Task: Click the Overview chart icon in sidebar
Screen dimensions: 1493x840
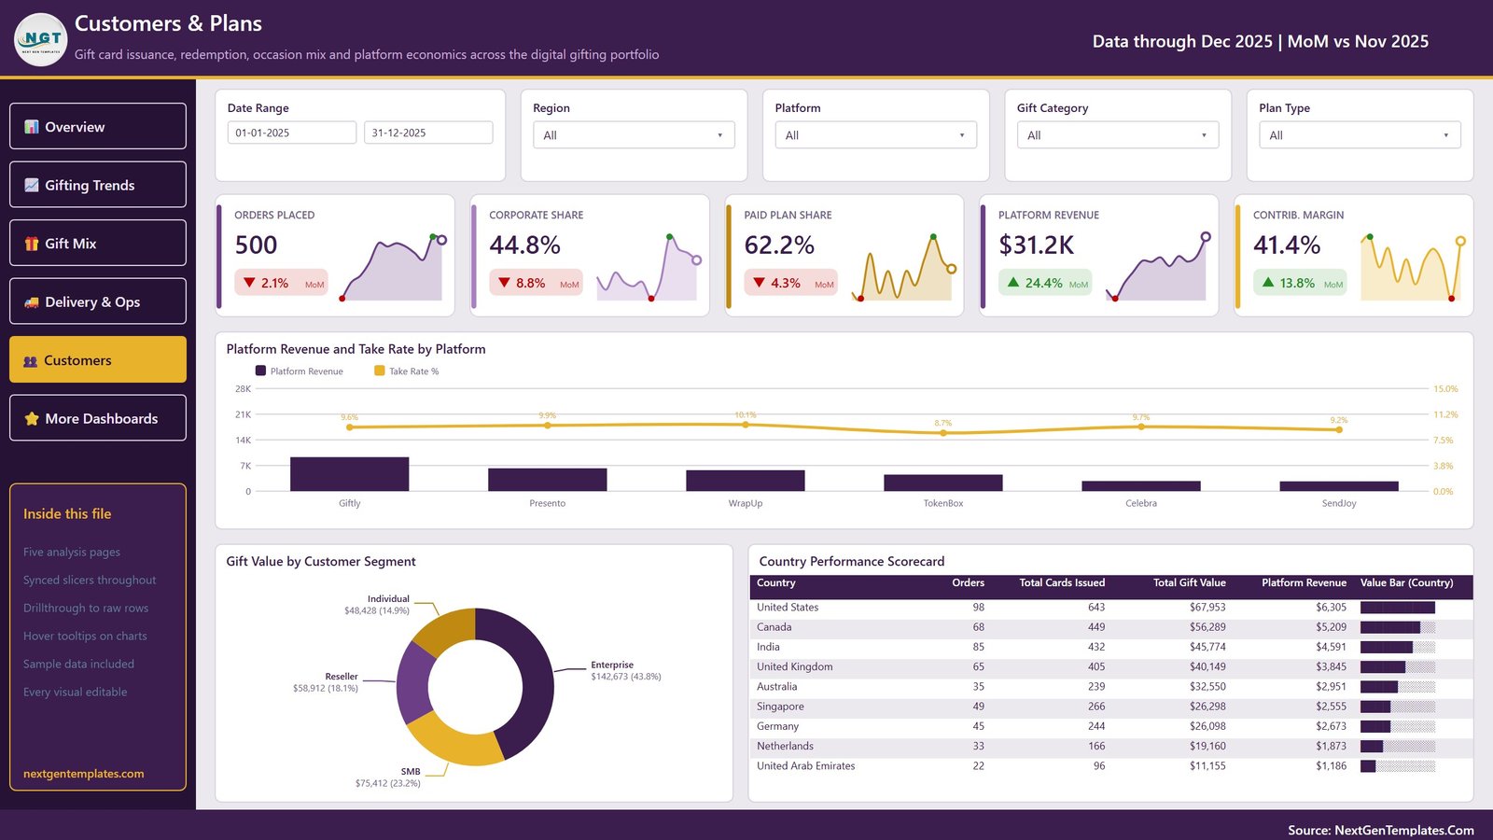Action: click(x=32, y=127)
